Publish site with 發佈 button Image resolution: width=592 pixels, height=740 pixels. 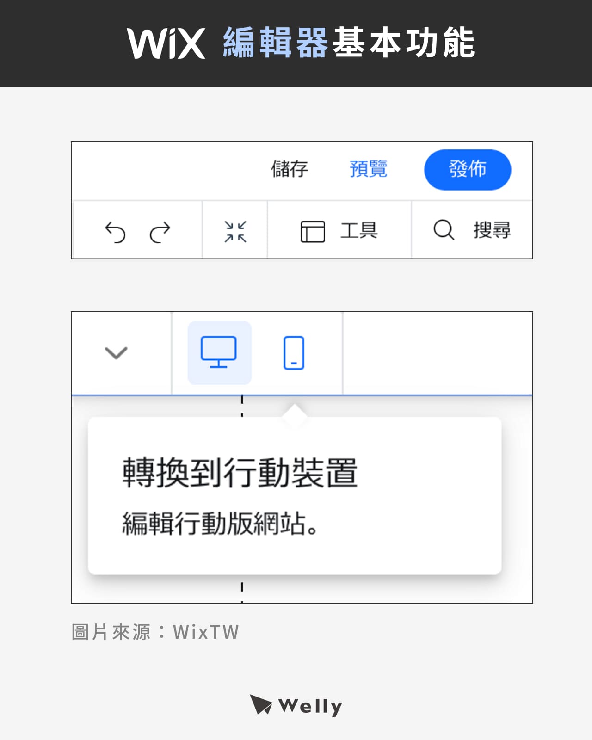coord(468,170)
